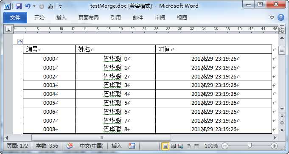289x154 pixels.
Task: Click the proofing errors icon in status bar
Action: click(69, 146)
